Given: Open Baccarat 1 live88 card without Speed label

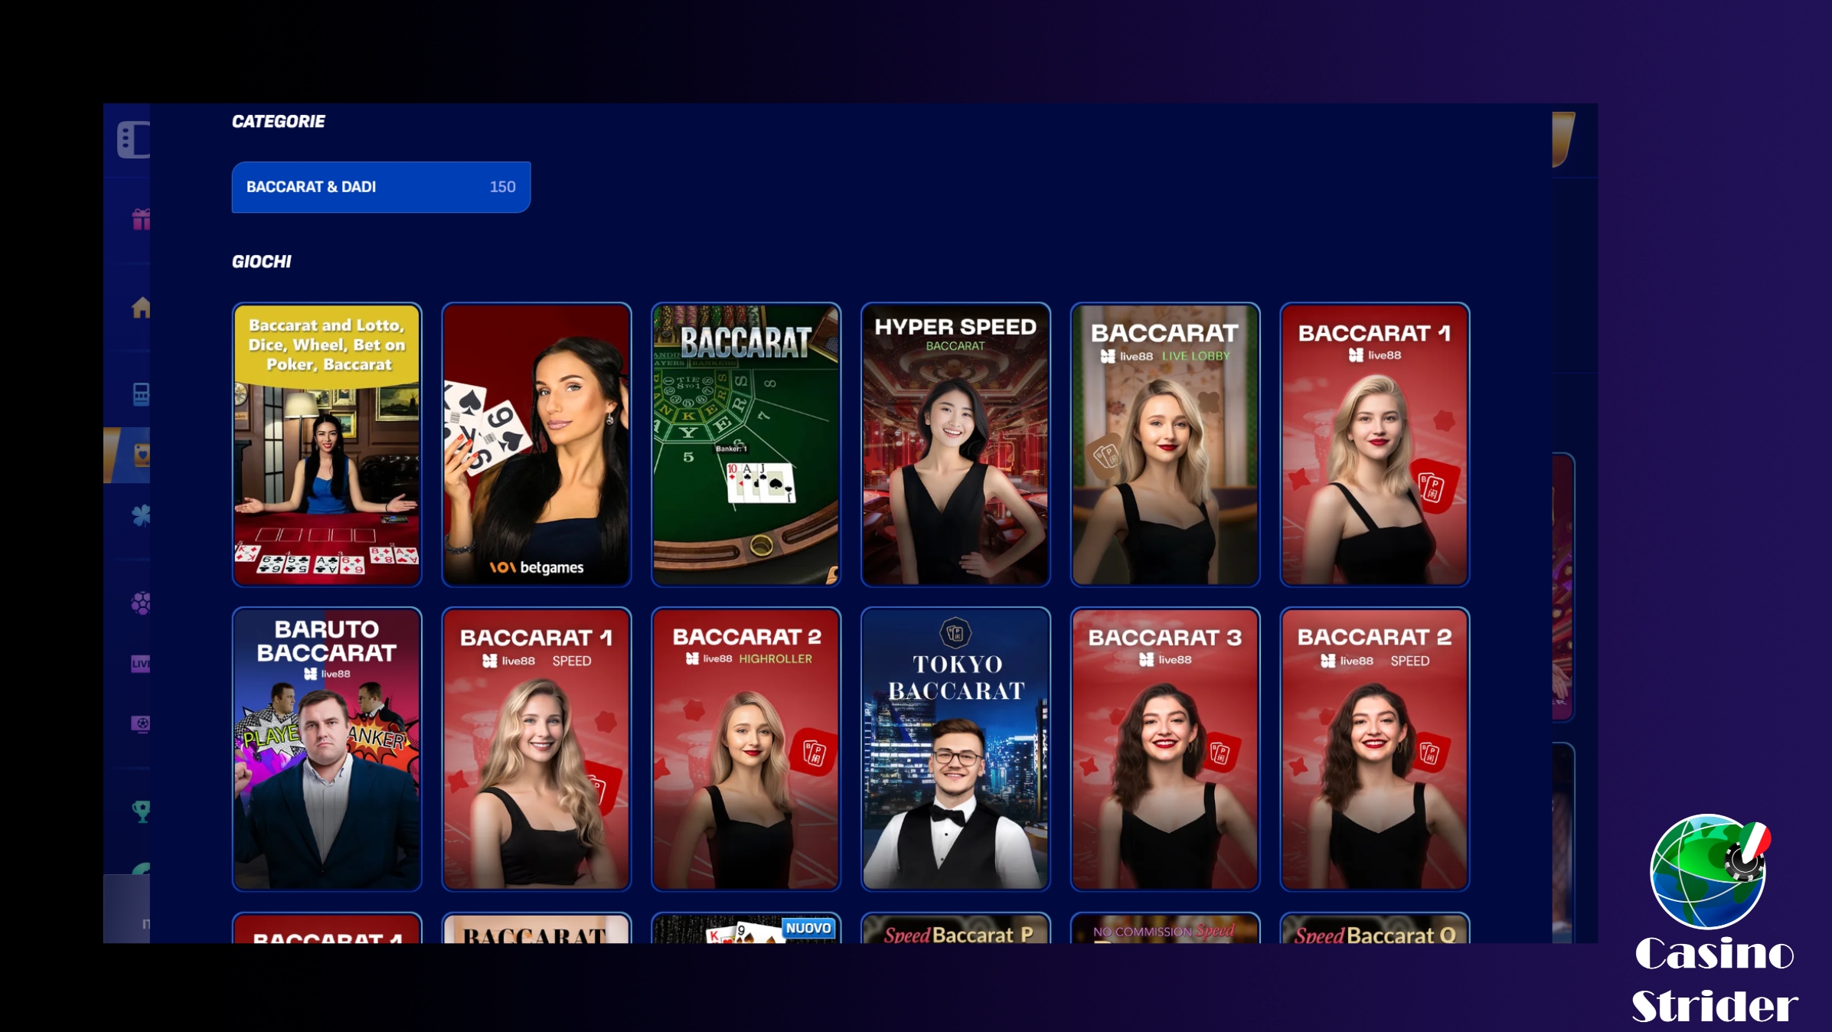Looking at the screenshot, I should (x=1375, y=445).
